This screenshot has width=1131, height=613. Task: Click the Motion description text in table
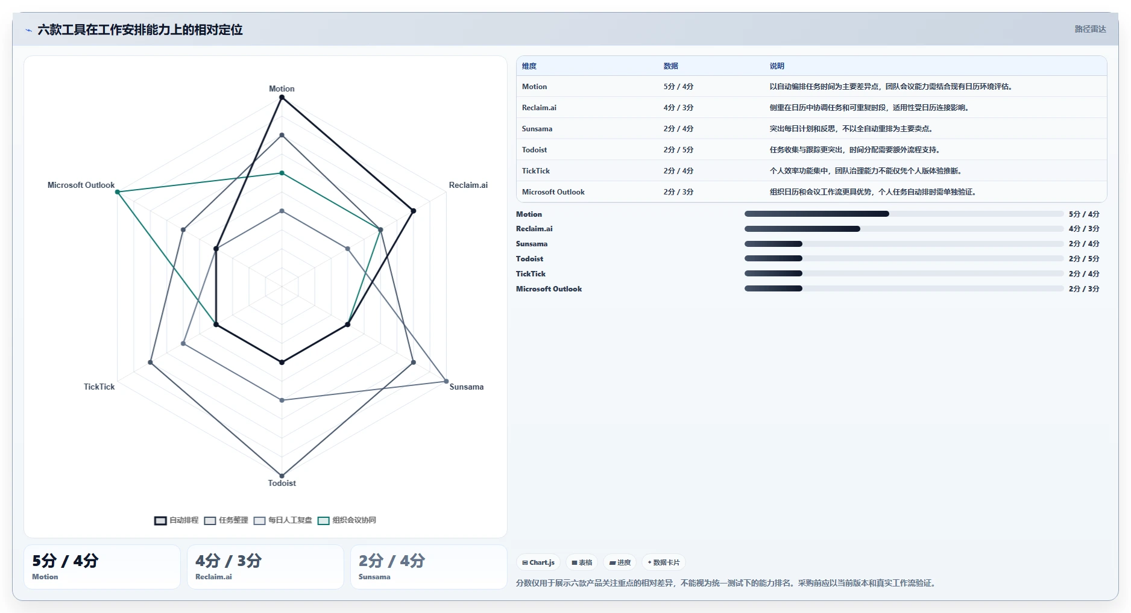[x=892, y=87]
